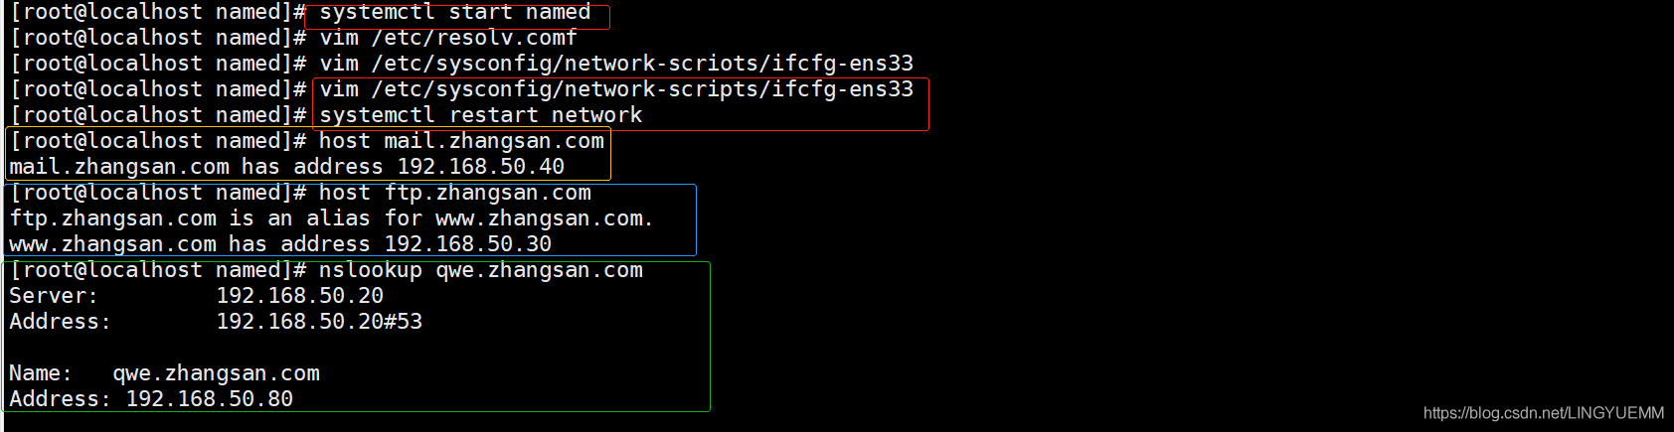
Task: Click the 'Name:' label in the nslookup result
Action: coord(41,374)
